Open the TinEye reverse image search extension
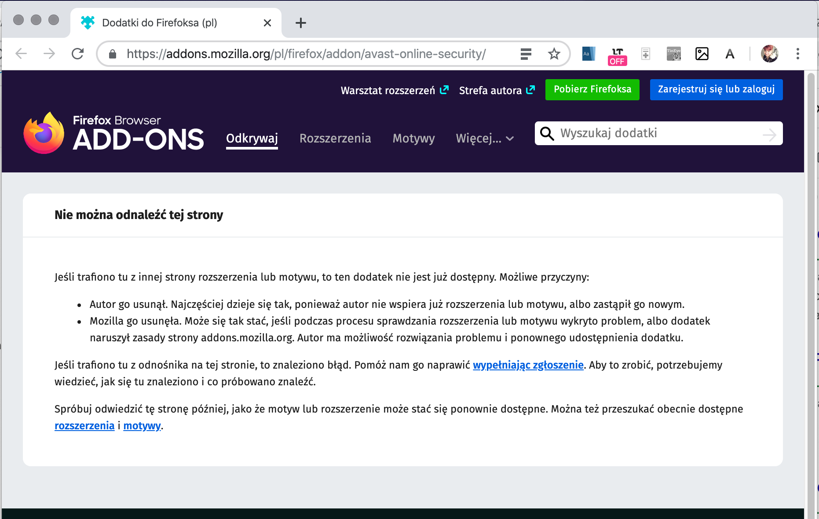The image size is (819, 519). (673, 54)
